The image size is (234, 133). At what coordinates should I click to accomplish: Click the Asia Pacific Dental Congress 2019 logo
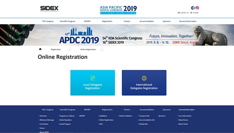tap(118, 10)
